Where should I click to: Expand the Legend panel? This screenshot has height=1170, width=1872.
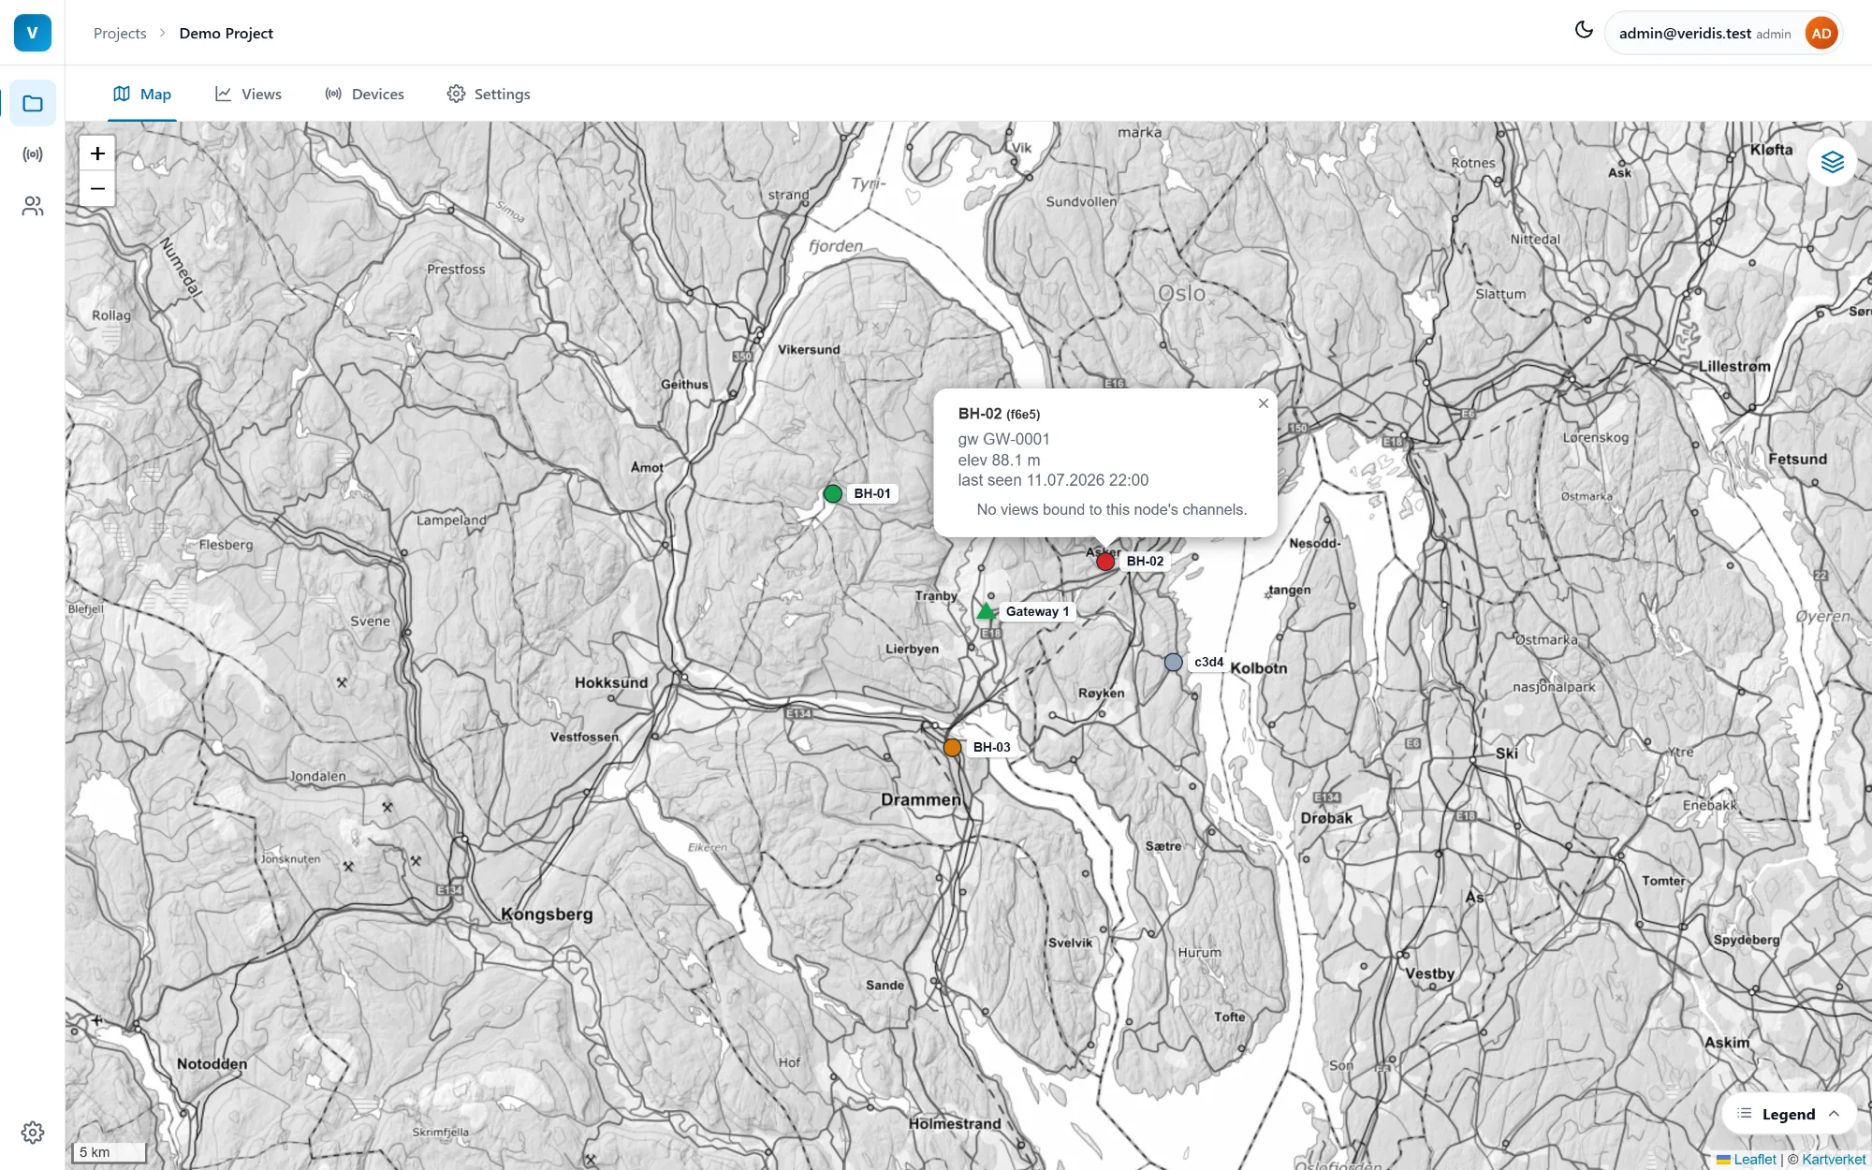tap(1789, 1114)
